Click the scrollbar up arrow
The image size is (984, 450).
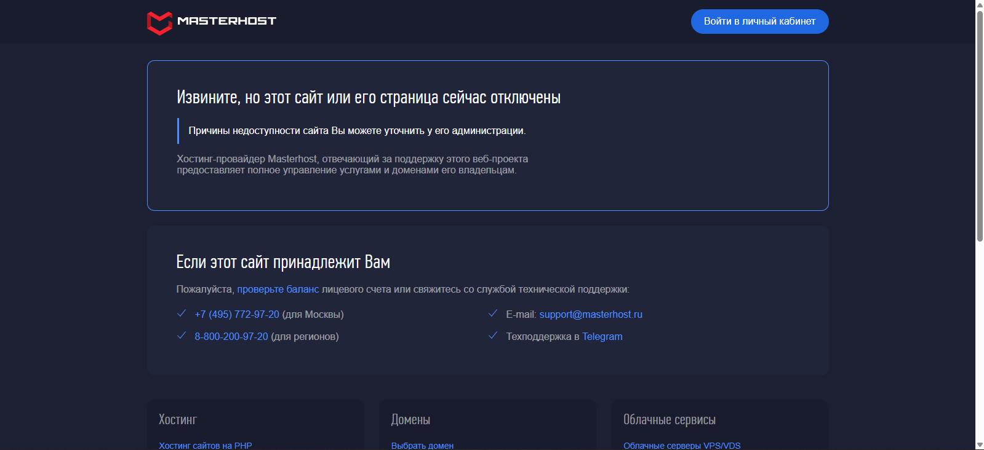click(980, 5)
